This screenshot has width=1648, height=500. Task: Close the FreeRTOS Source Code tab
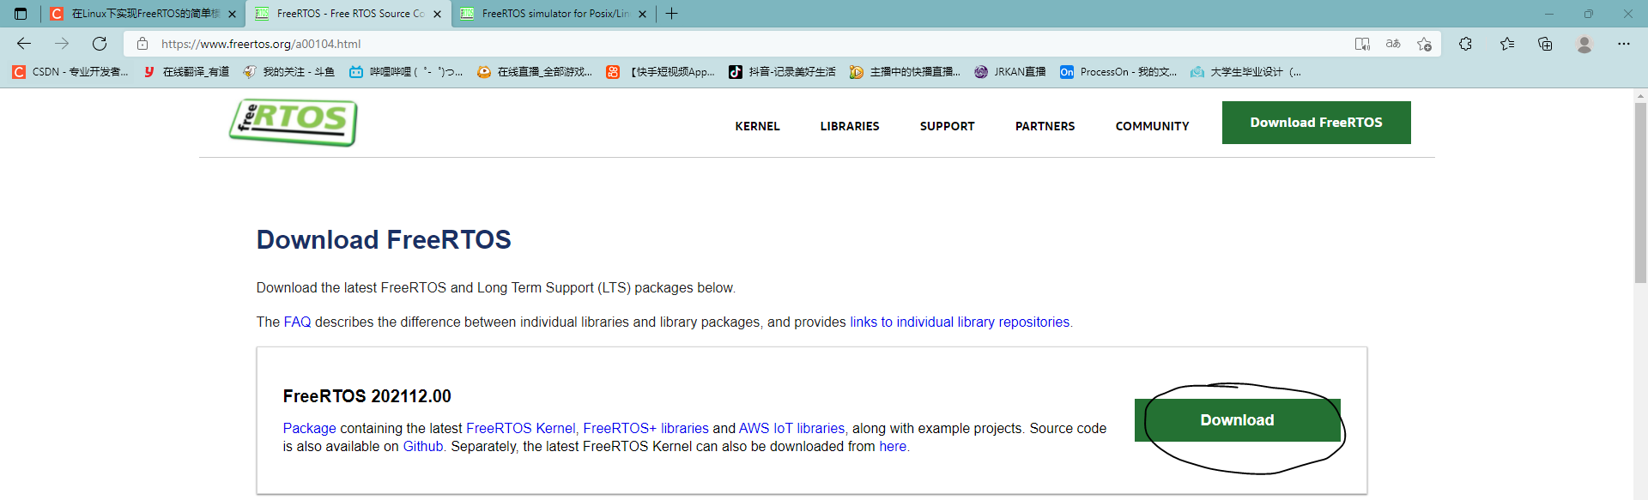[x=437, y=14]
